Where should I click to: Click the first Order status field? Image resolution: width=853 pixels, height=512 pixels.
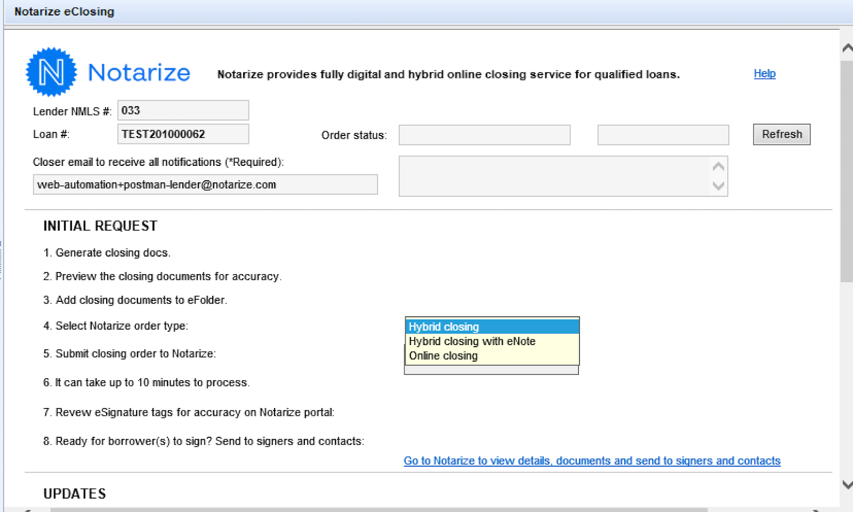coord(485,135)
